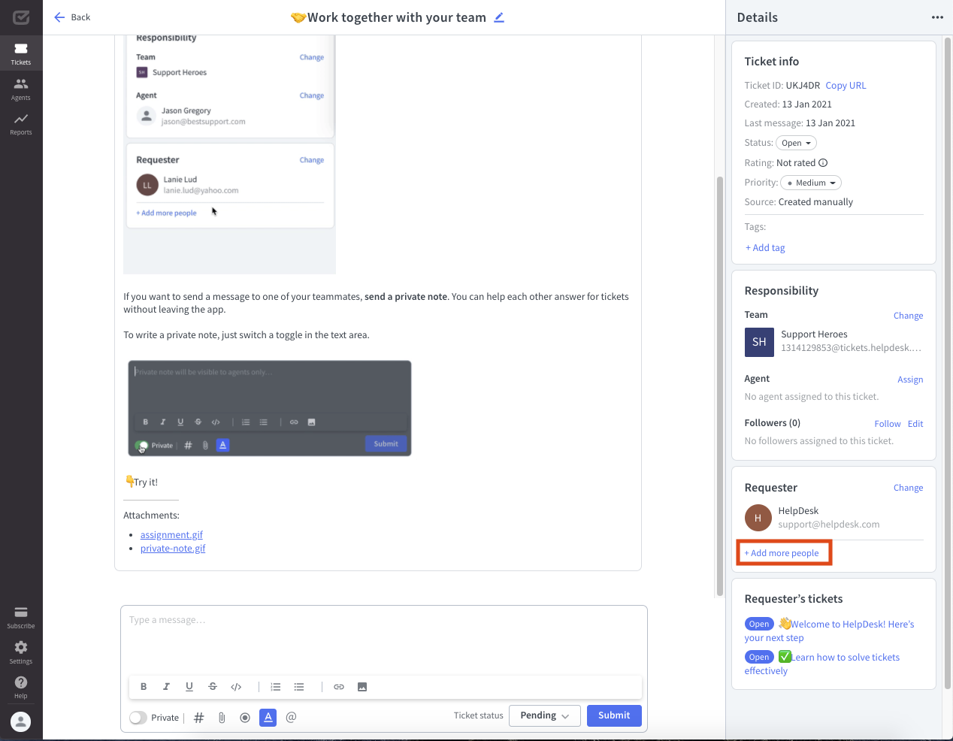The height and width of the screenshot is (741, 953).
Task: Open the assignment GIF preview image
Action: [x=230, y=154]
